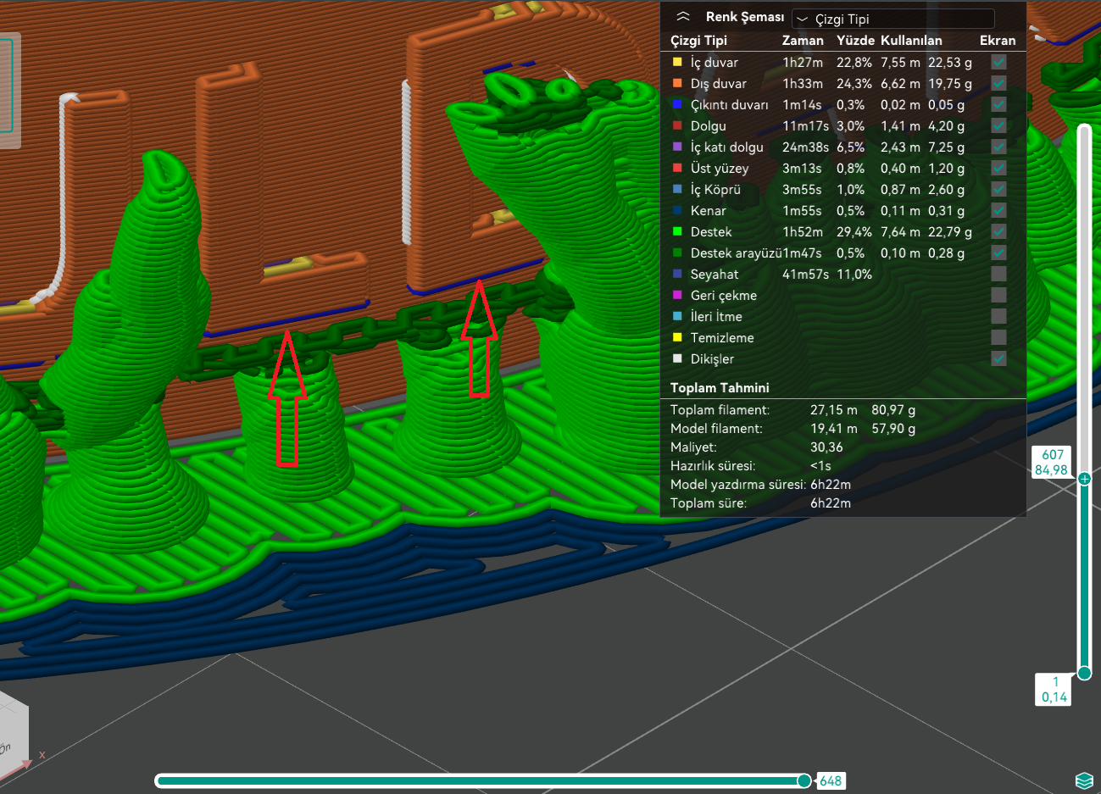The image size is (1101, 794).
Task: Click the horizontal move slider handle
Action: 804,780
